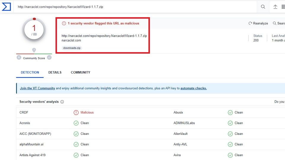The width and height of the screenshot is (285, 160).
Task: Click the AICC (MONITORAPP) vendor name
Action: tap(35, 134)
